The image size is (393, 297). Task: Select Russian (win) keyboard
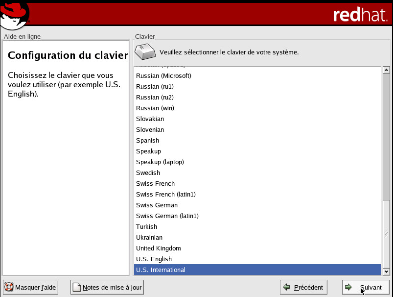click(x=257, y=108)
